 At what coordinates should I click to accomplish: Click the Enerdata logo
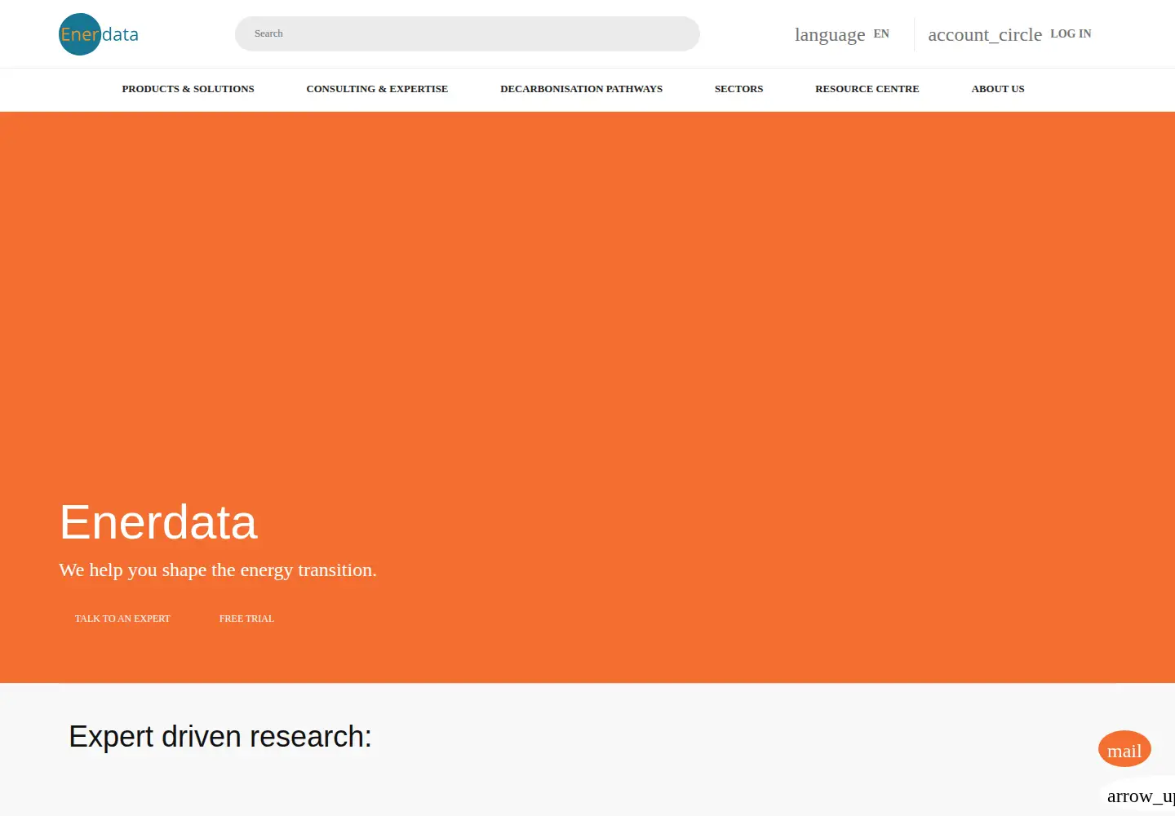[x=99, y=34]
